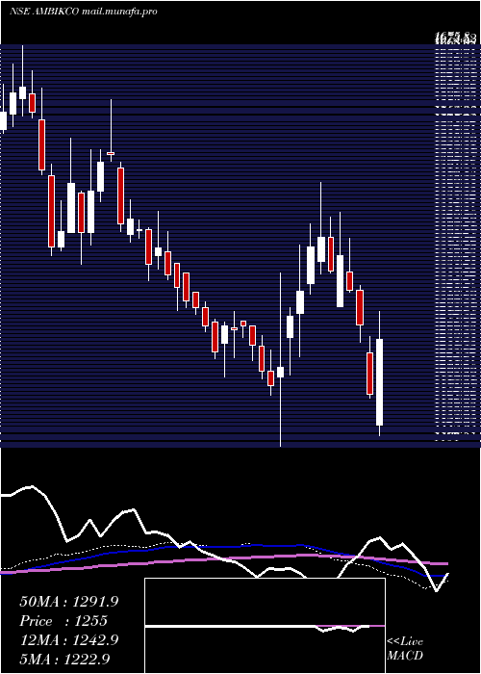This screenshot has height=674, width=481.
Task: Select the 12MA : 1242.9 value
Action: [69, 639]
